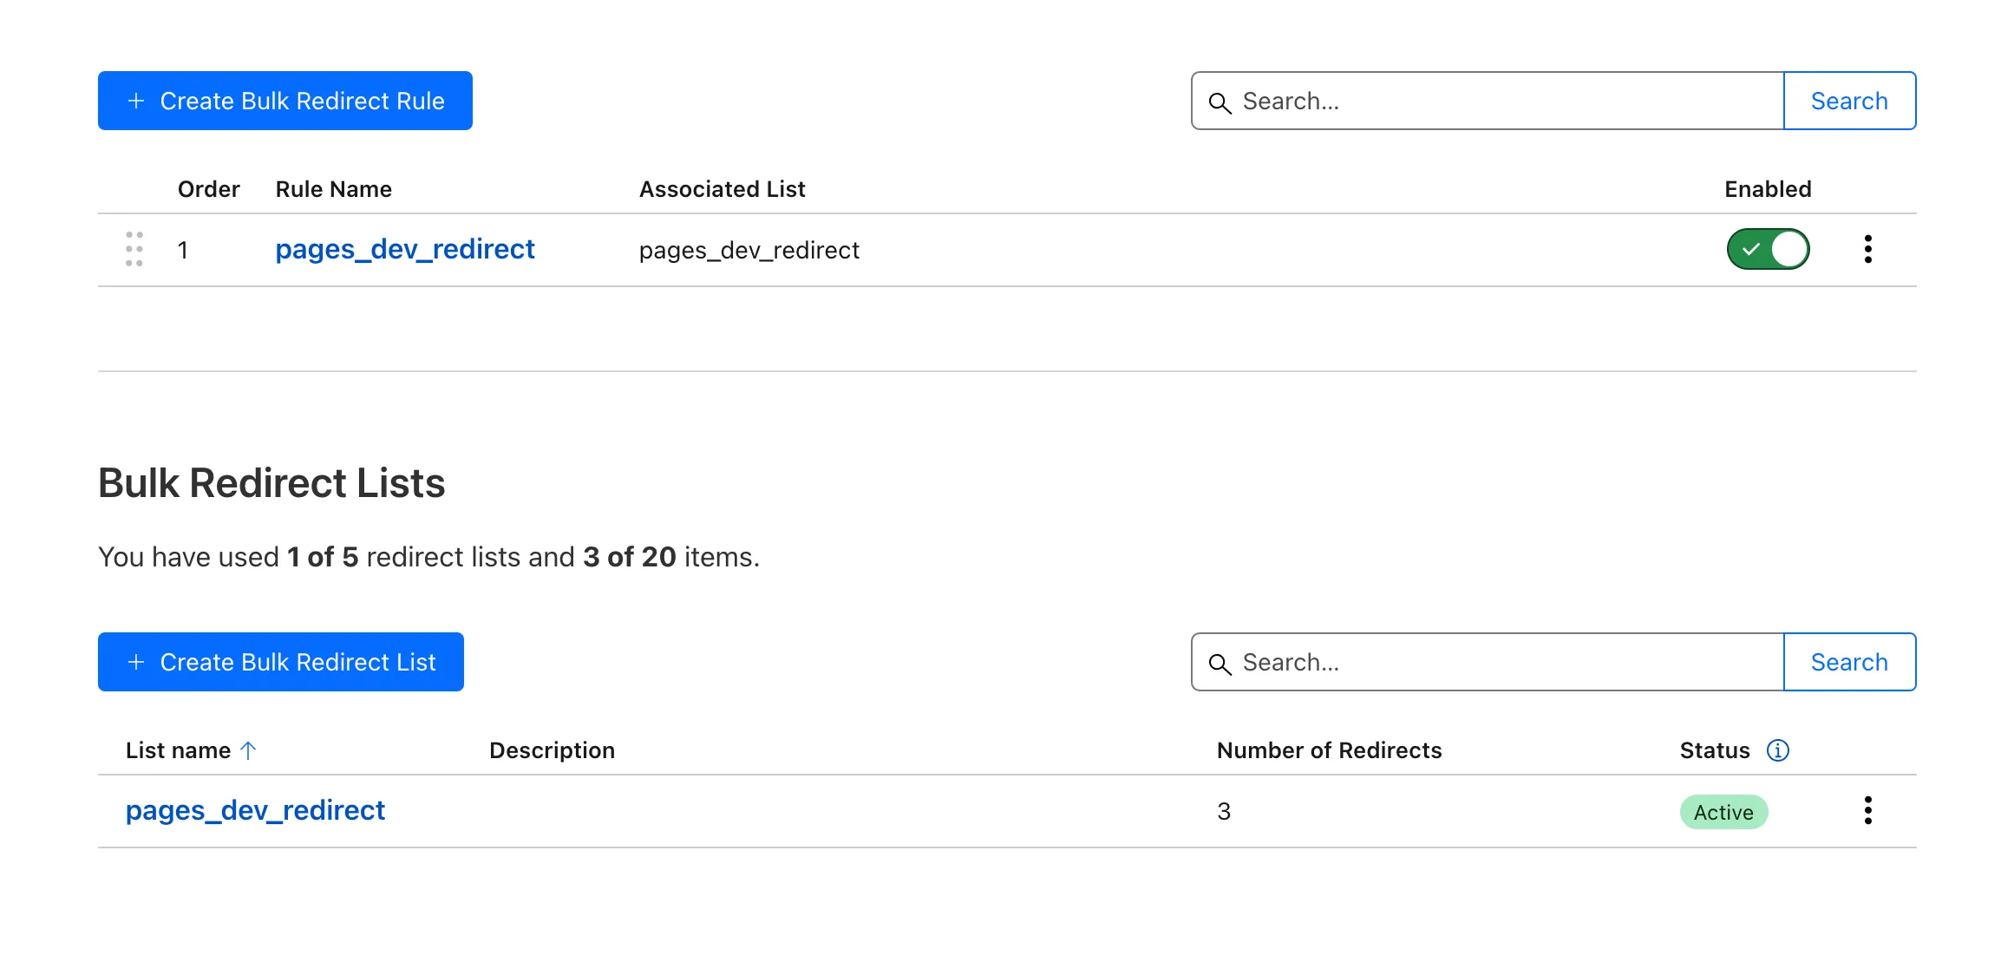2014x975 pixels.
Task: Click Search button for redirect rules
Action: click(1849, 101)
